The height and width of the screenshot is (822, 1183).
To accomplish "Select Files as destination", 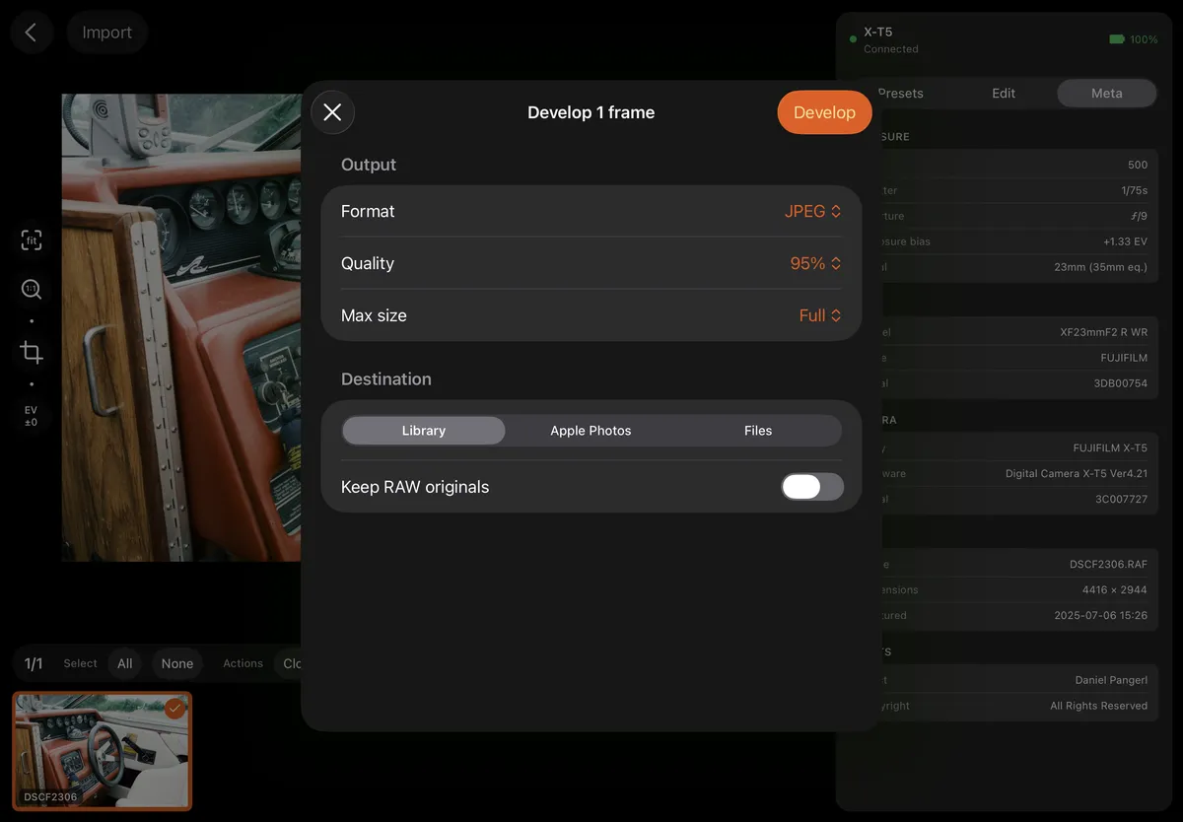I will 758,431.
